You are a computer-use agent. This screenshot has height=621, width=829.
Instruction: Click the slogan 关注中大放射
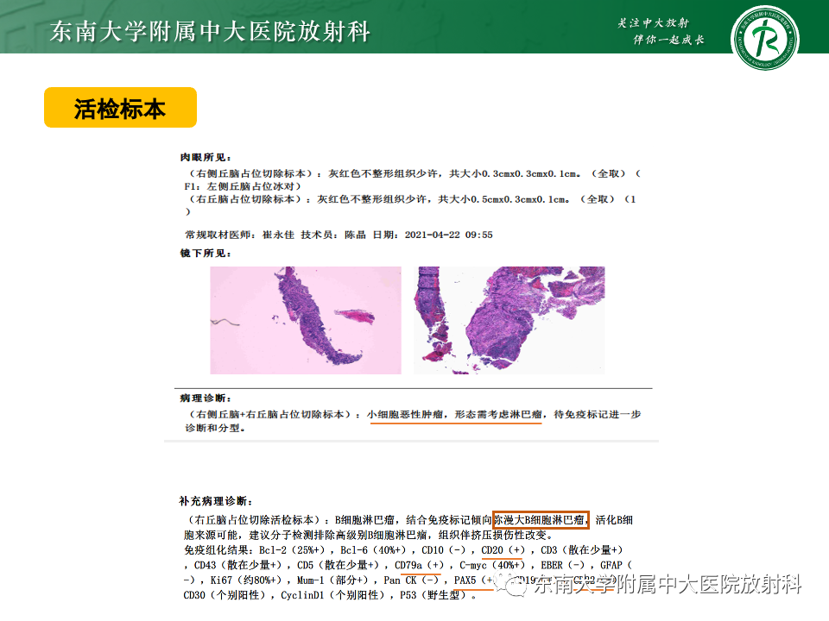pos(654,22)
